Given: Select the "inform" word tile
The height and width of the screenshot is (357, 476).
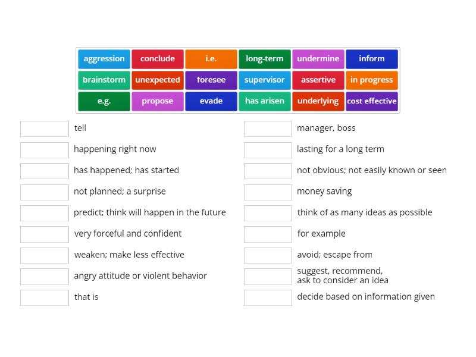Looking at the screenshot, I should pos(372,58).
